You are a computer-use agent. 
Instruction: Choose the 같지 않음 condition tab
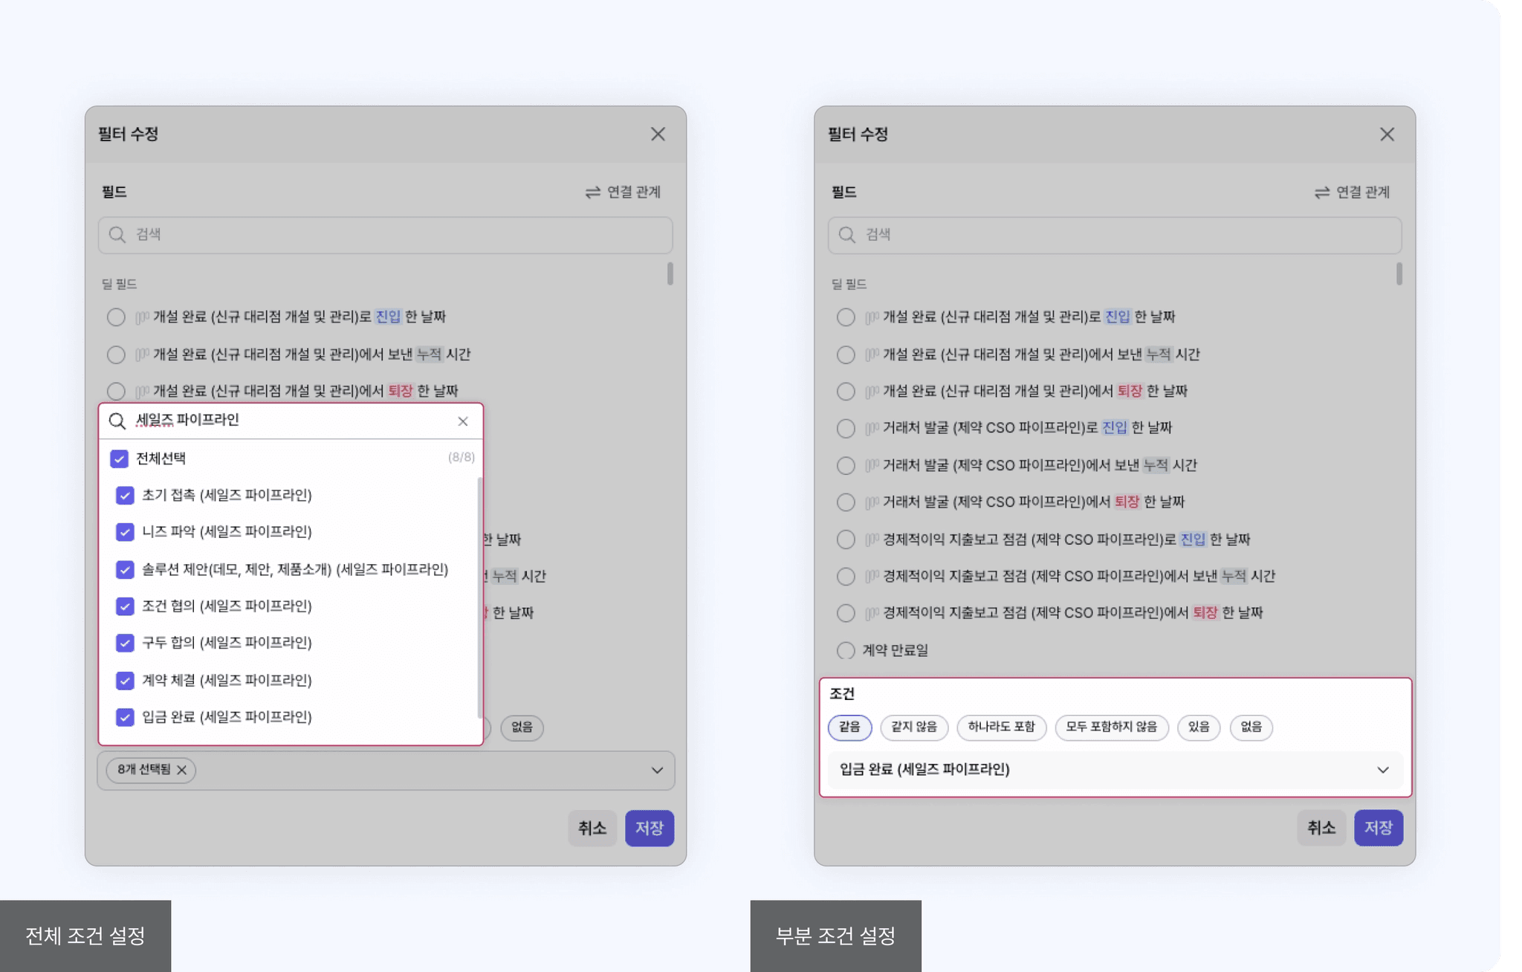point(913,727)
